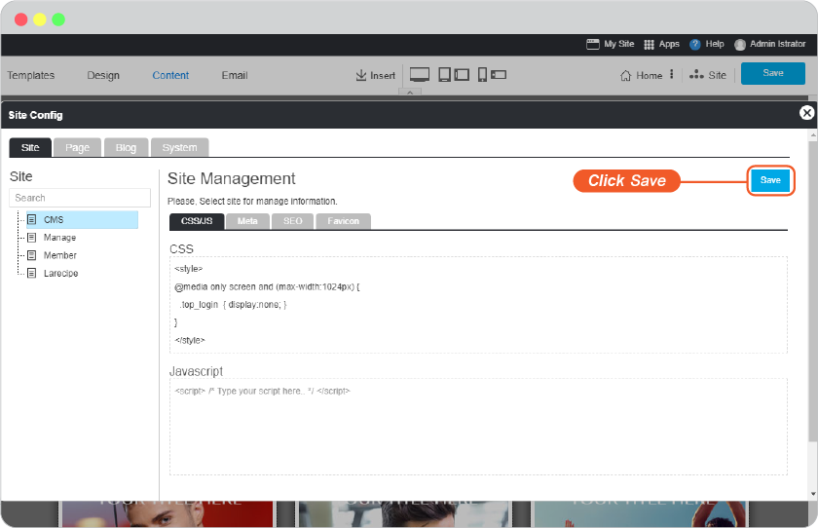This screenshot has width=818, height=528.
Task: Click inside the Javascript code area
Action: tap(478, 427)
